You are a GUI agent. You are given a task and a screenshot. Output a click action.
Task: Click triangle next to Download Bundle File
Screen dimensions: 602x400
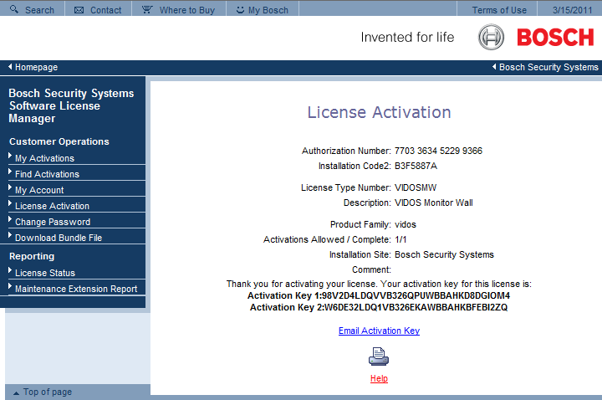(x=10, y=235)
